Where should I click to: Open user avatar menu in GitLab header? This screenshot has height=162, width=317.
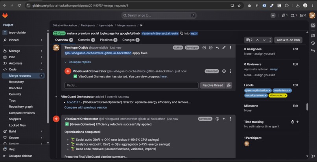click(x=312, y=15)
